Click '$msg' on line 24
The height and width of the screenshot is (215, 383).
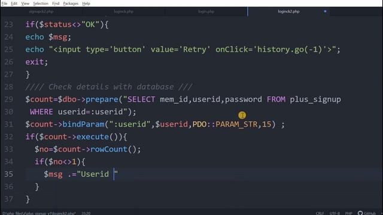pos(57,37)
